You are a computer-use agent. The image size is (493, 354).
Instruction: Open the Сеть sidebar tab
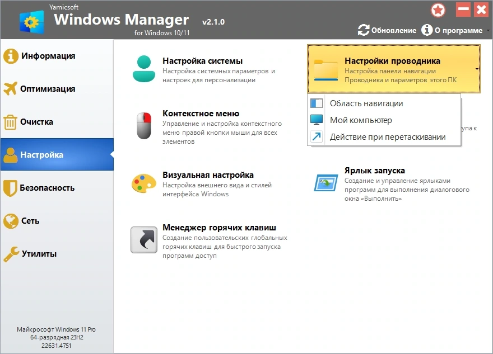click(x=57, y=221)
